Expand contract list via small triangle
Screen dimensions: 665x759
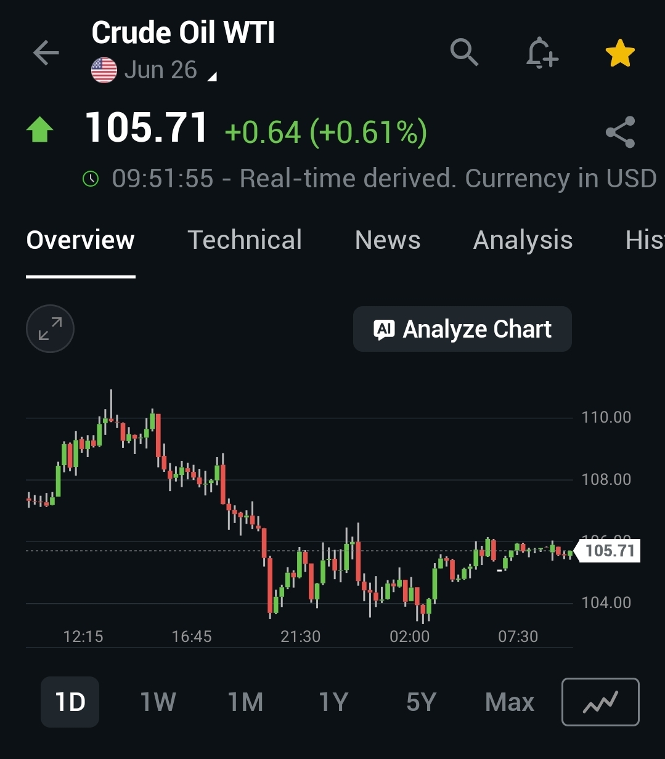coord(212,77)
